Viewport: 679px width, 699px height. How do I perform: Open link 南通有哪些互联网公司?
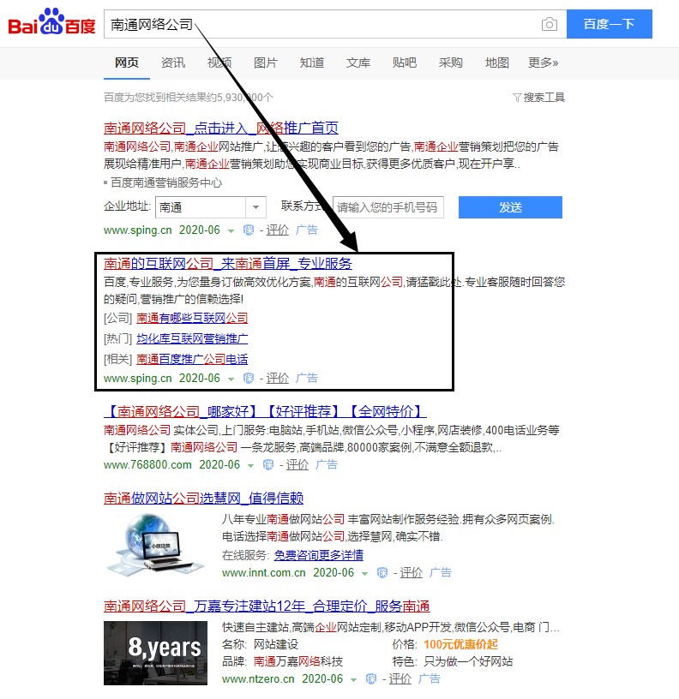pos(192,319)
